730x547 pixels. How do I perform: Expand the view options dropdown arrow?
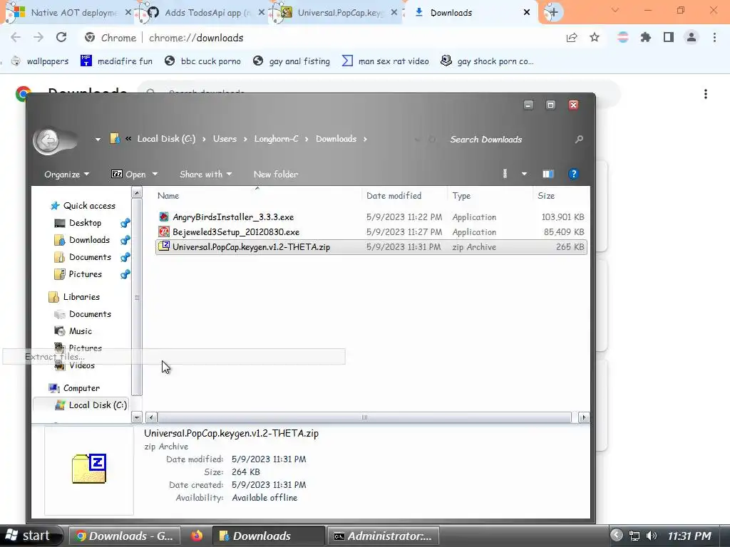(x=524, y=174)
